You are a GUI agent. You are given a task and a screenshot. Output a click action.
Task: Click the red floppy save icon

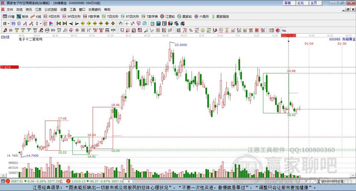(170, 24)
